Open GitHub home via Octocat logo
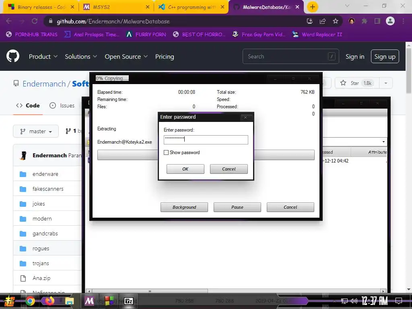This screenshot has height=309, width=412. pyautogui.click(x=13, y=56)
